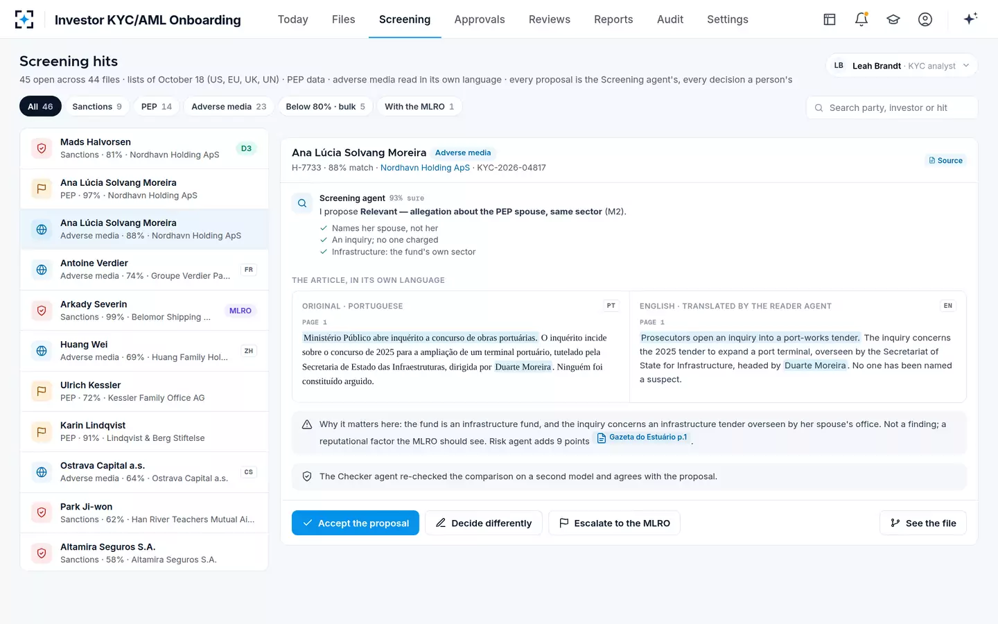
Task: Select the Altamira Seguros S.A. hit
Action: [x=144, y=553]
